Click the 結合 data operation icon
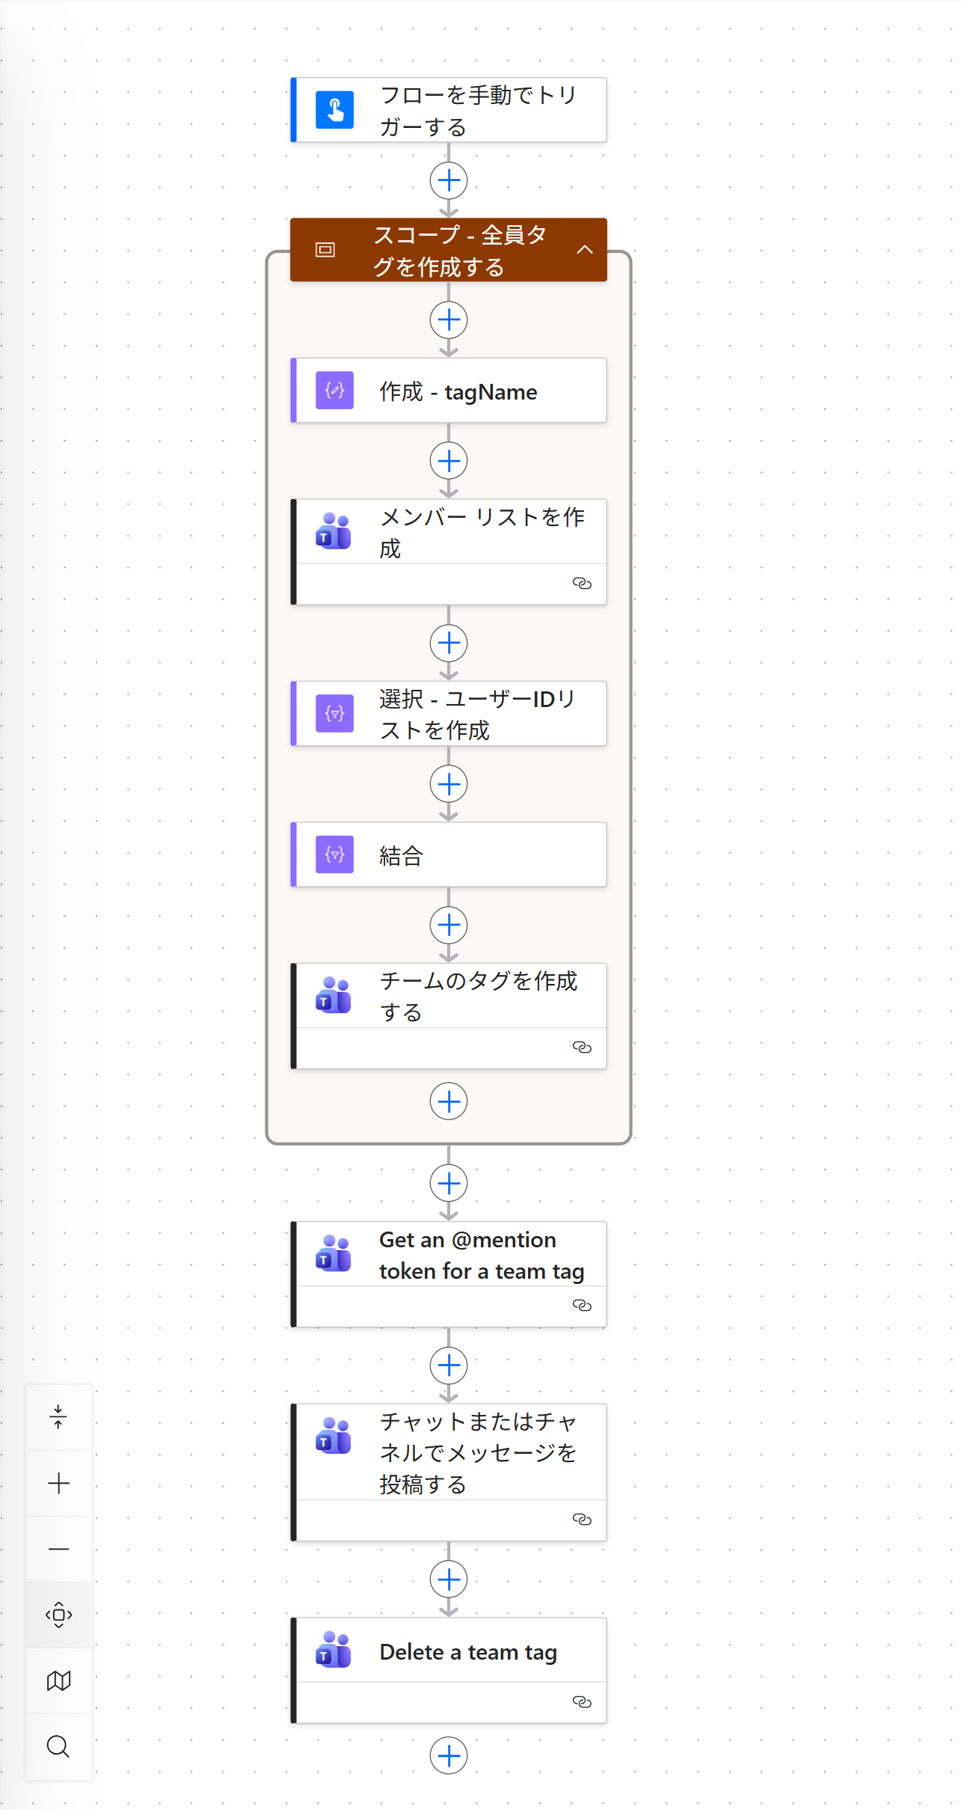 [334, 854]
